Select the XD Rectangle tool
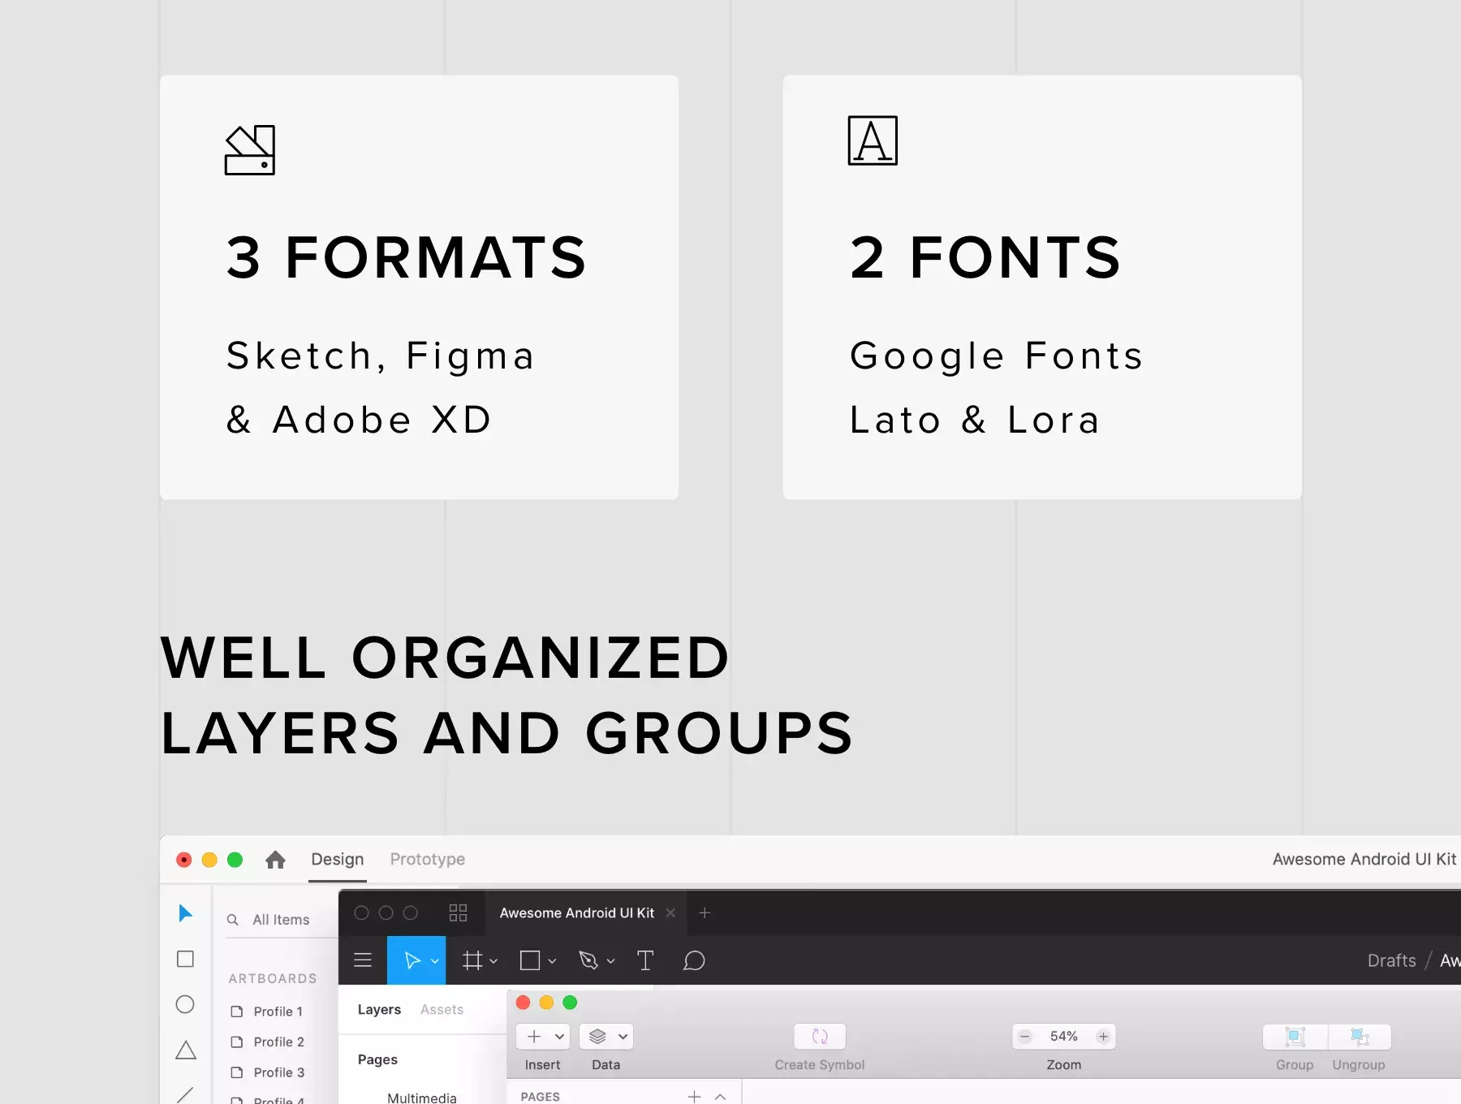 185,959
